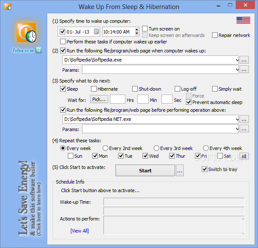Open the Twitter follow icon
The image size is (258, 248).
tap(39, 50)
